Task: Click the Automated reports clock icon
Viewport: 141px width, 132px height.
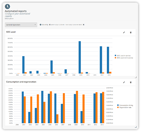Action: [x=8, y=6]
